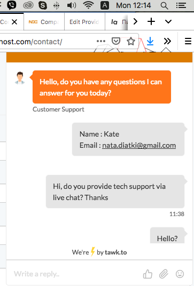The width and height of the screenshot is (194, 286).
Task: List all tabs with the down arrow
Action: (x=168, y=21)
